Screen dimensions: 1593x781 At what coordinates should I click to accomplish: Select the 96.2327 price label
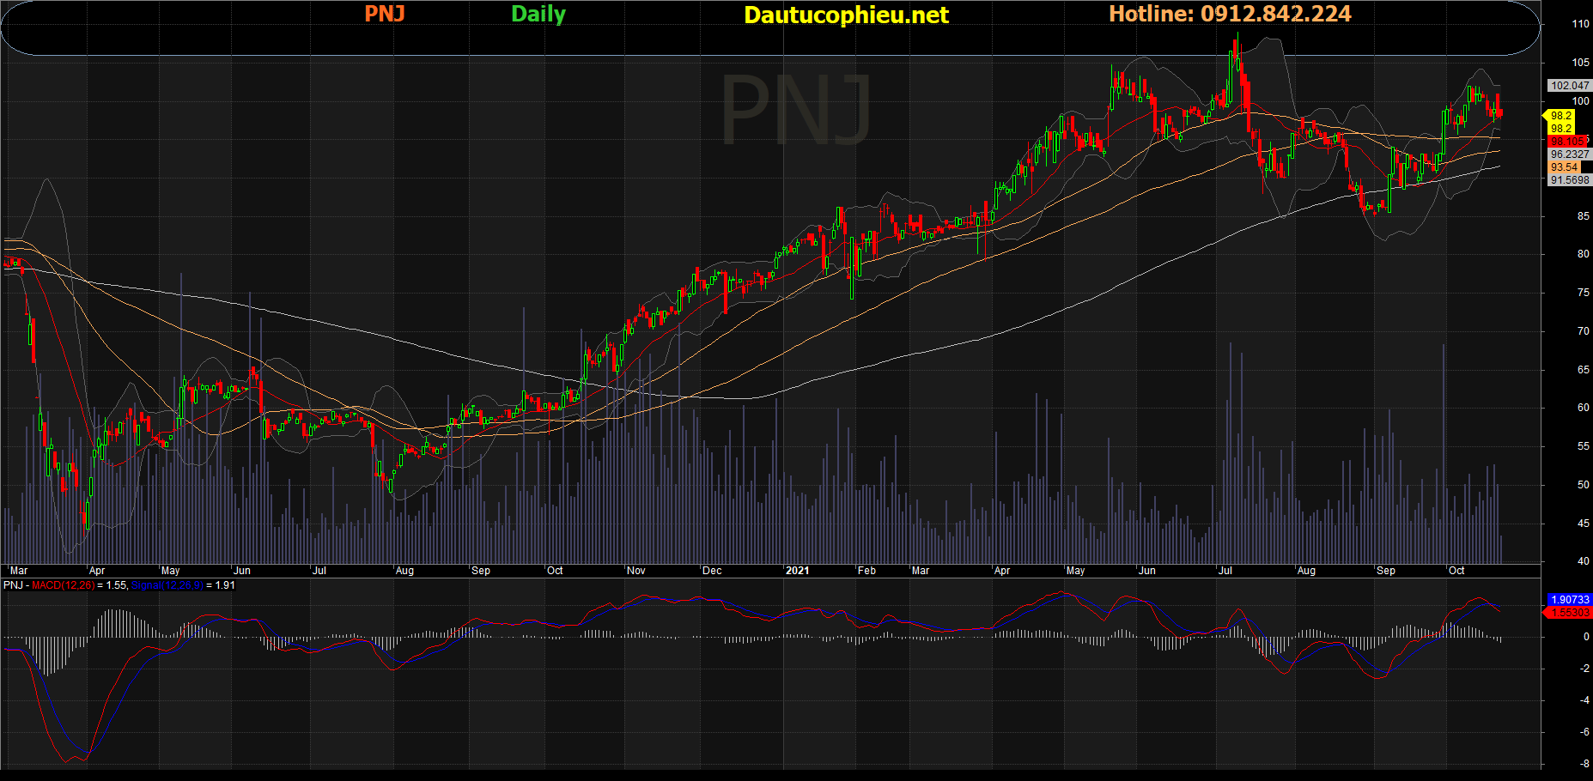[1570, 154]
